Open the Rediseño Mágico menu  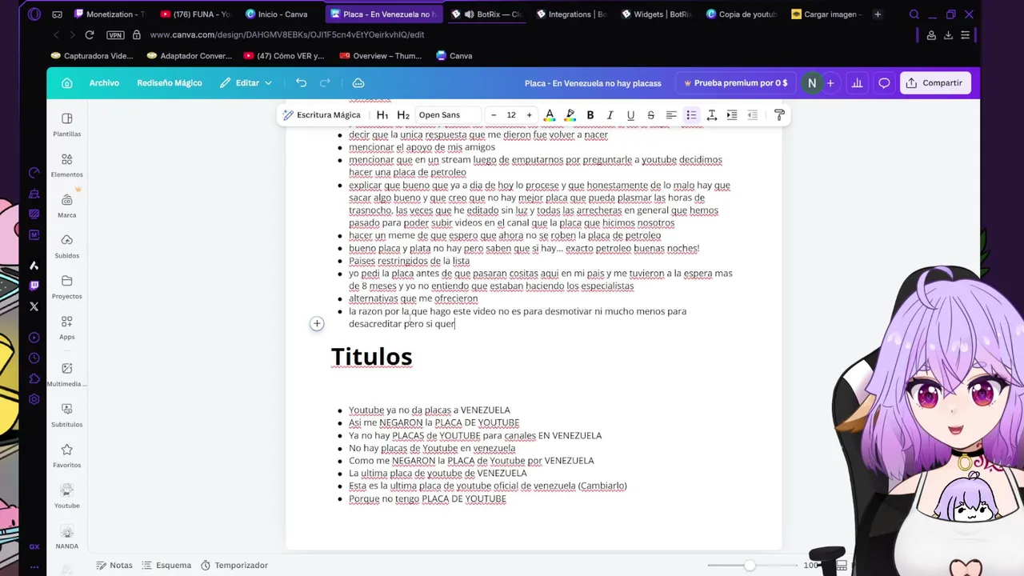pos(170,83)
